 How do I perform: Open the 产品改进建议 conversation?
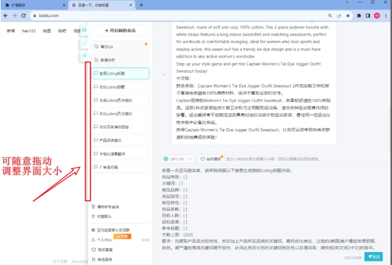point(120,140)
